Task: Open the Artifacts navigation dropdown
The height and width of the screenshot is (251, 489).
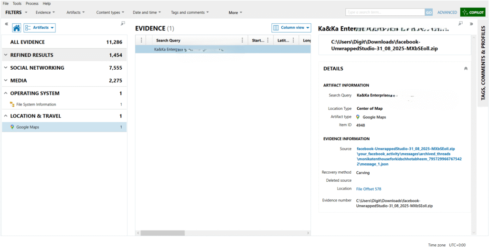Action: (40, 28)
